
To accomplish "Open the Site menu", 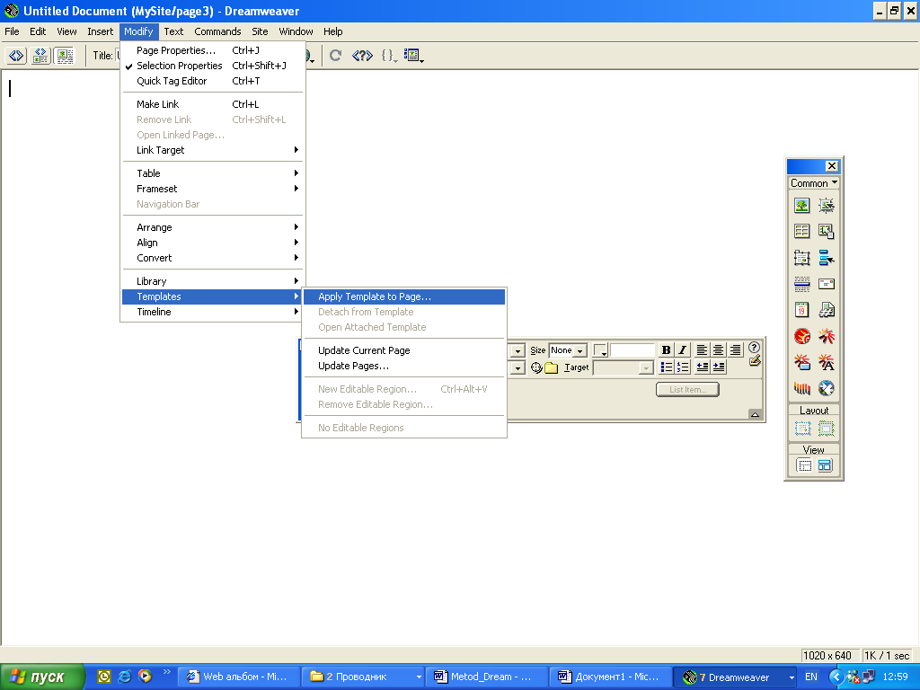I will point(260,31).
